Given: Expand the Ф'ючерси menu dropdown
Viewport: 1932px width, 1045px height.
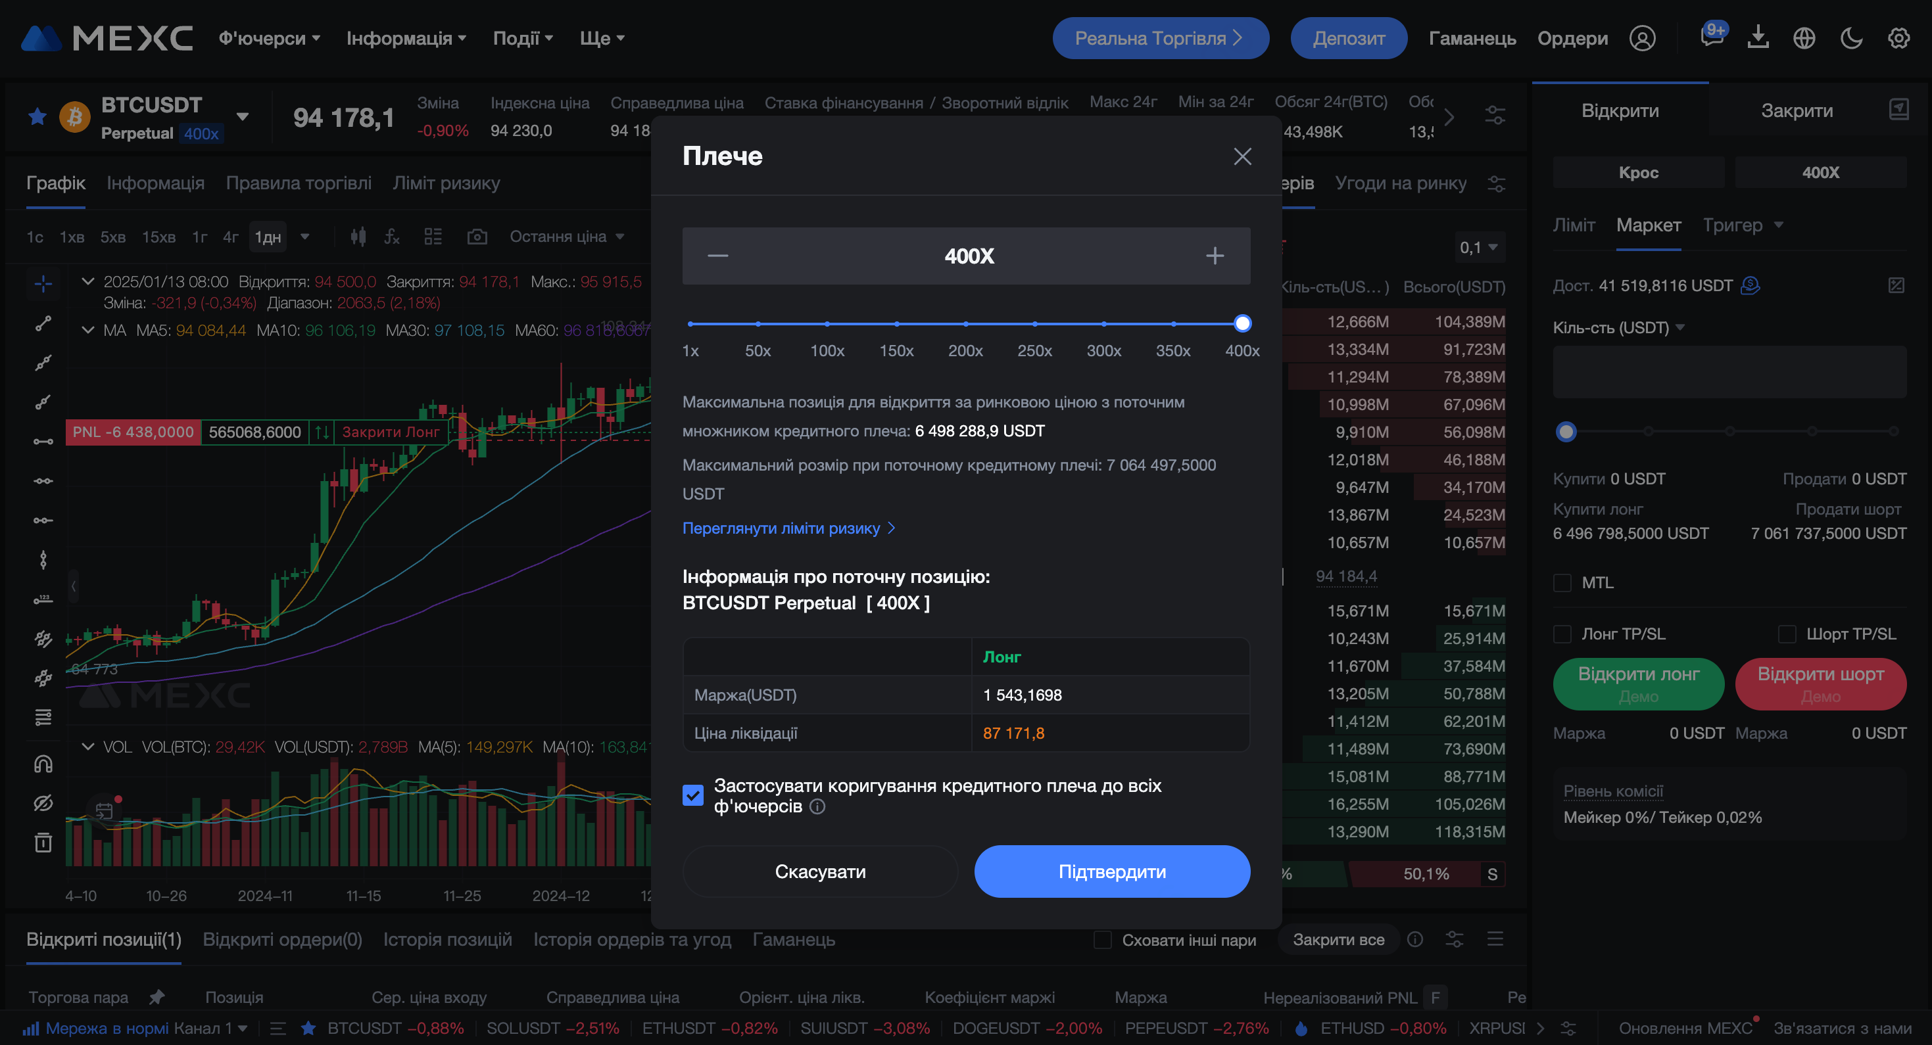Looking at the screenshot, I should (269, 38).
